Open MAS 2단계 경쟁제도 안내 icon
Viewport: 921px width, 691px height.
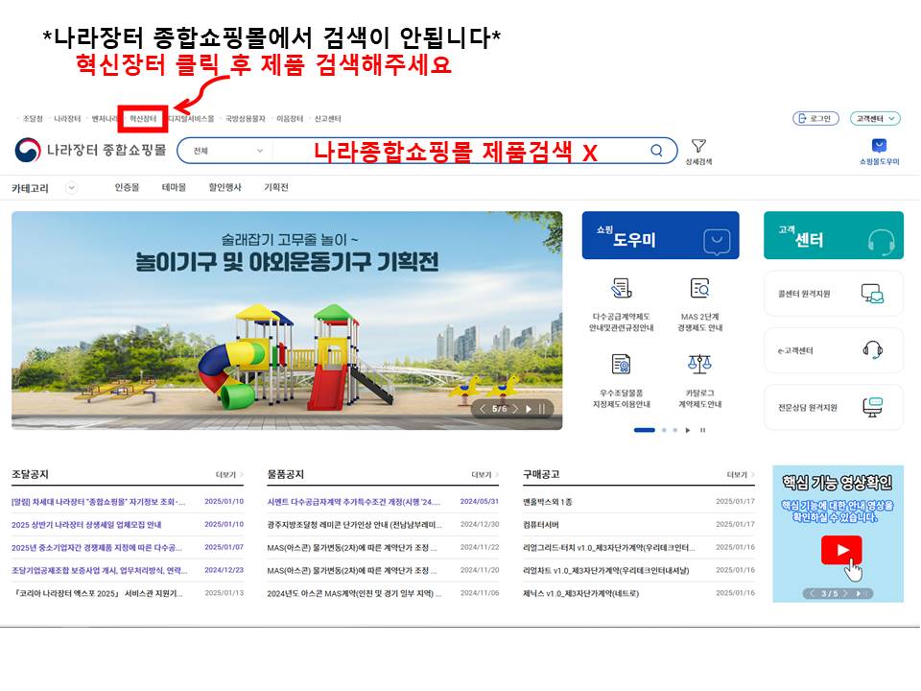pyautogui.click(x=699, y=288)
